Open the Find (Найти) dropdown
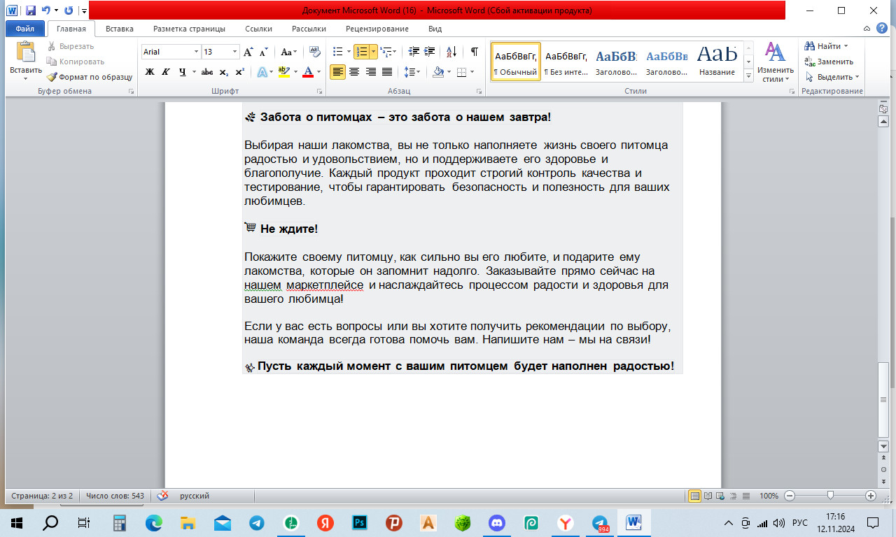The image size is (896, 537). point(846,46)
